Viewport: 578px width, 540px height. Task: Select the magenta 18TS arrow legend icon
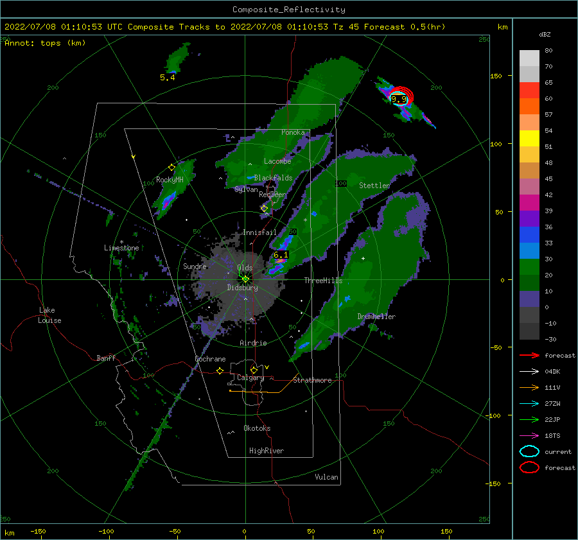click(x=529, y=436)
